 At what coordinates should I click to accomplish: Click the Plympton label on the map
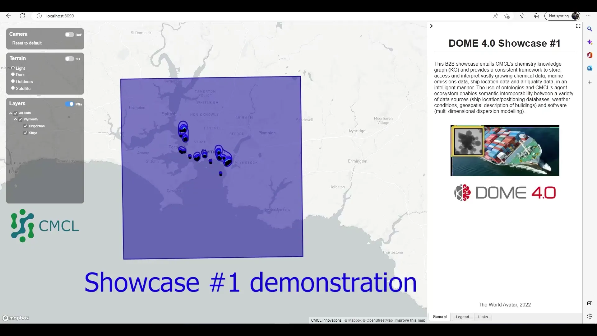267,133
